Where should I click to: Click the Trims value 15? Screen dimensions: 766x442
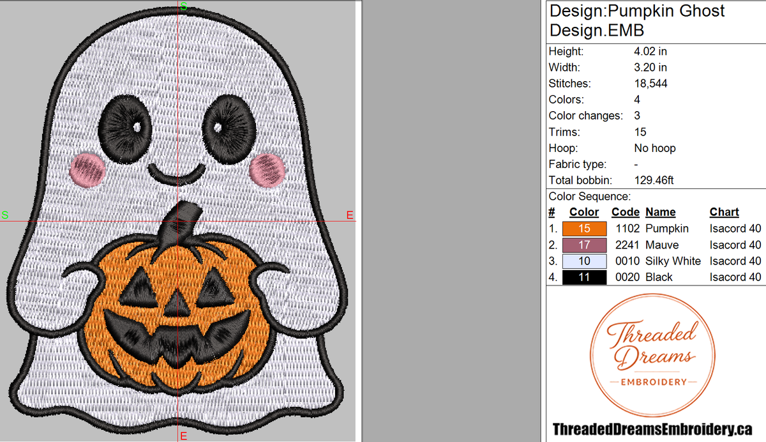(640, 132)
